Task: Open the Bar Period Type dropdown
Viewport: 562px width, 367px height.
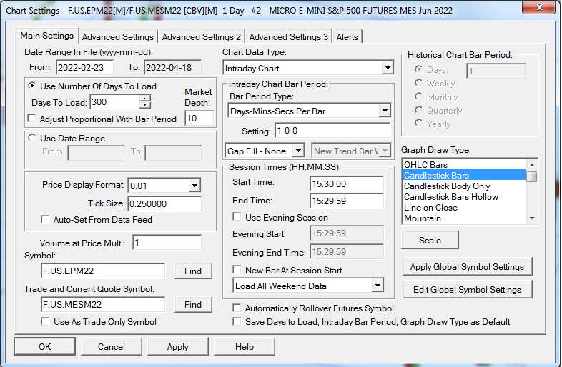Action: pyautogui.click(x=385, y=111)
